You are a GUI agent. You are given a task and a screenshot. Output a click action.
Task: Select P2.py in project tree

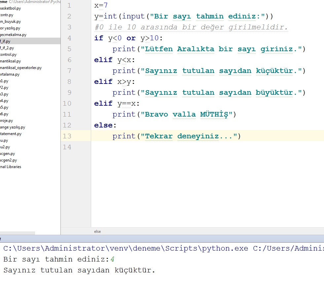4,88
